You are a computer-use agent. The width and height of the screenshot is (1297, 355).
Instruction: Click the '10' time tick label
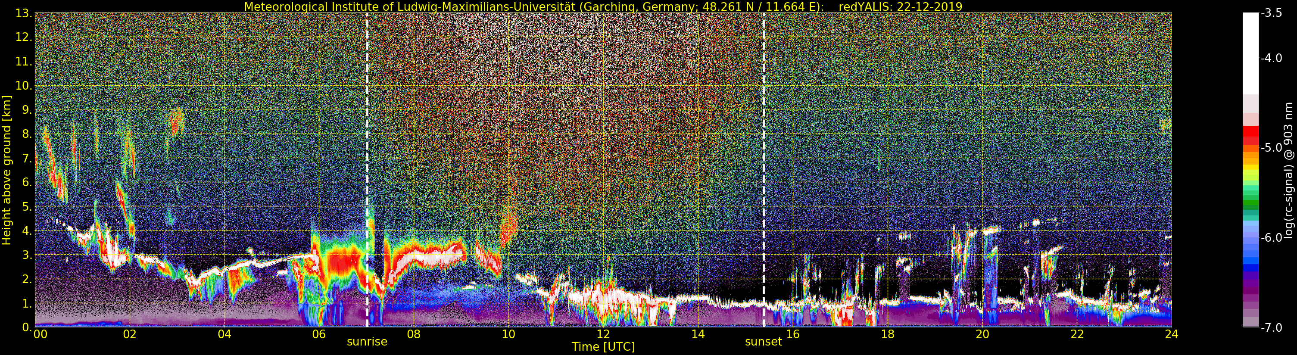click(508, 334)
